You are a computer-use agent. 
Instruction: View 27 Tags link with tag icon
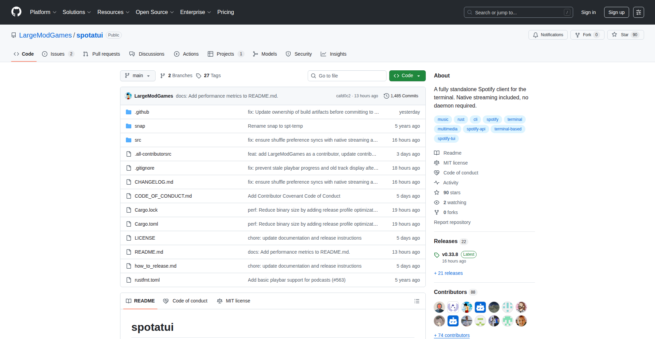208,76
